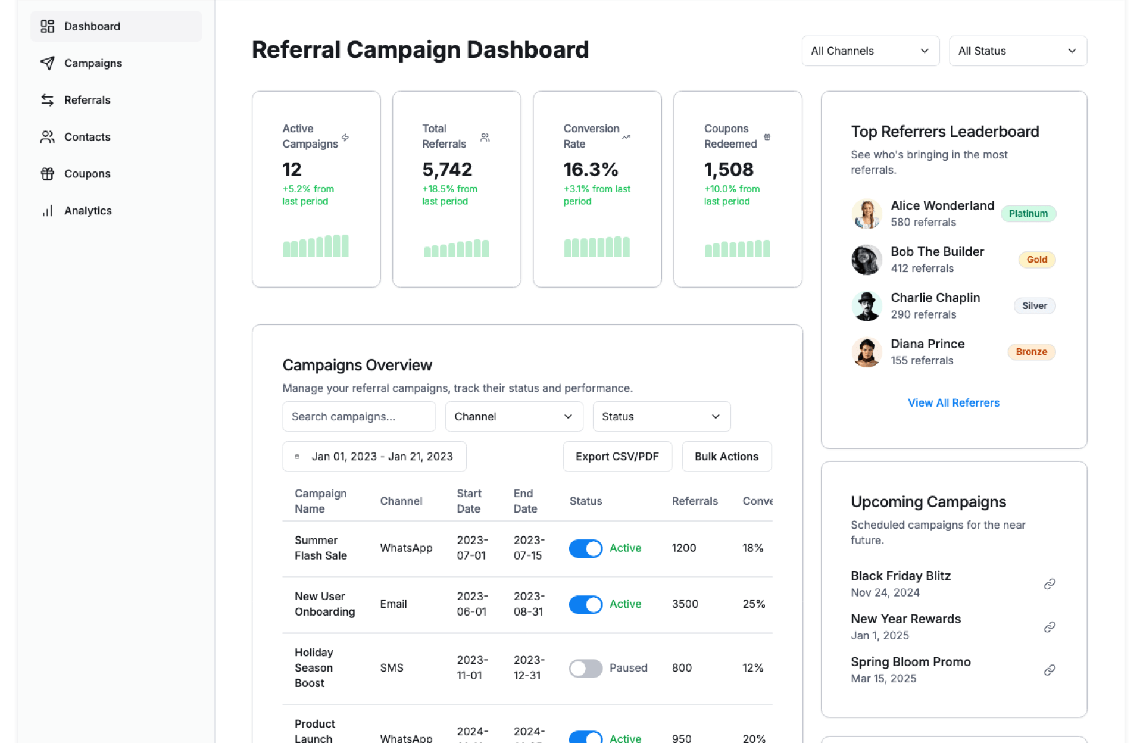Click link icon beside New Year Rewards
Image resolution: width=1143 pixels, height=743 pixels.
point(1050,627)
